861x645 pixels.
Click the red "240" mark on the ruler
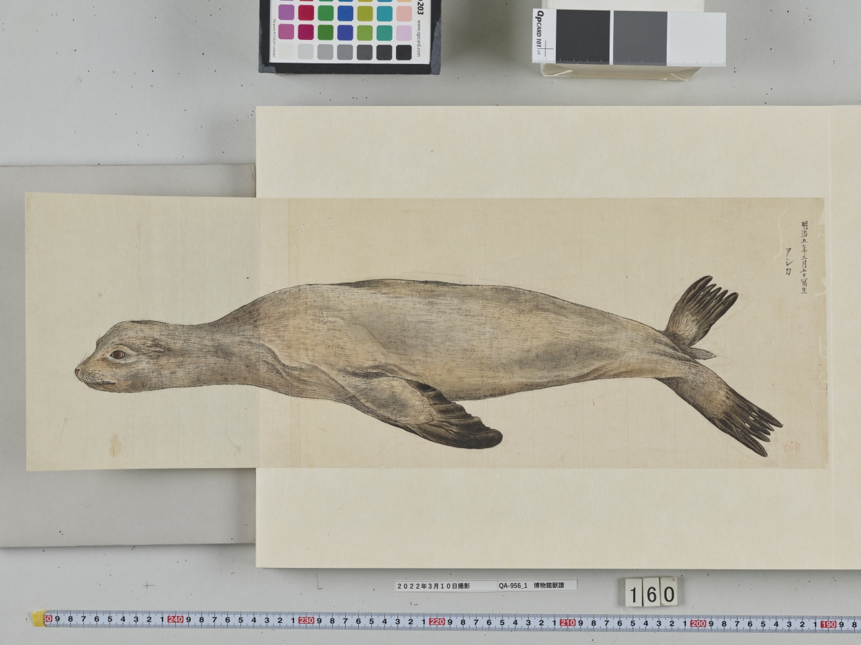coord(175,620)
